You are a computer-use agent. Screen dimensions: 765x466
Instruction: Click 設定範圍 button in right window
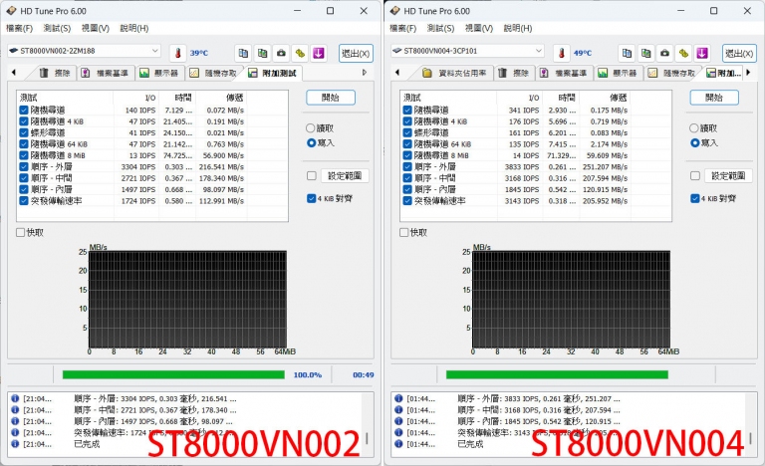pos(728,175)
